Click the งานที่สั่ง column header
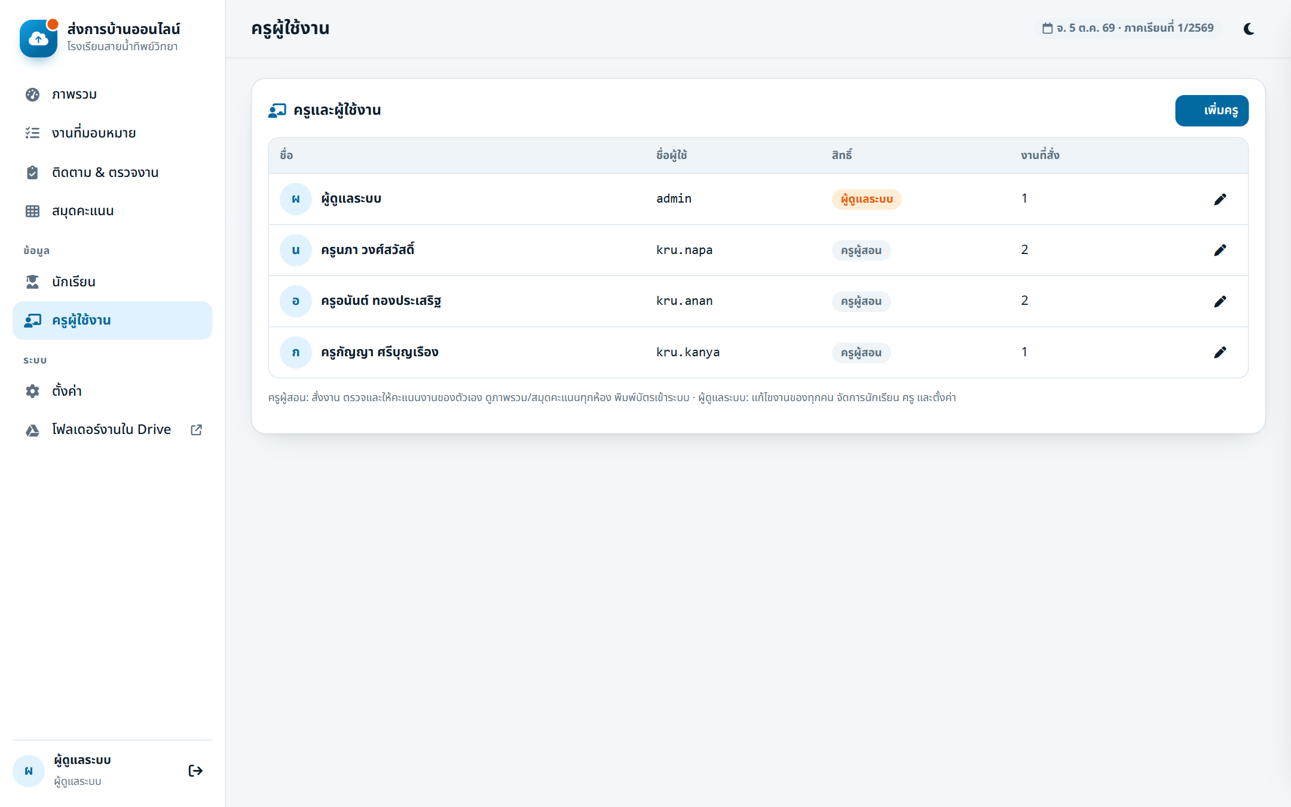This screenshot has width=1291, height=807. coord(1040,155)
